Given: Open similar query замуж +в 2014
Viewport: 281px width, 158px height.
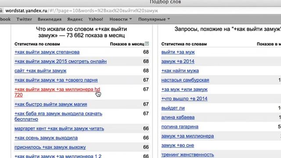Looking at the screenshot, I should pos(178,61).
